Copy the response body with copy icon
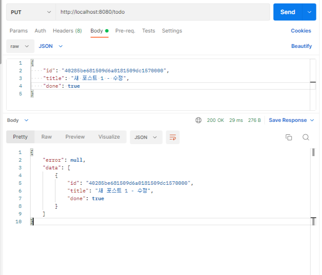This screenshot has height=275, width=322. coord(289,137)
